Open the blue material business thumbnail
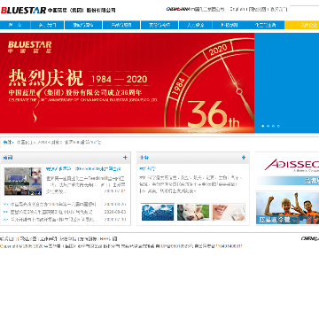 (x=158, y=212)
